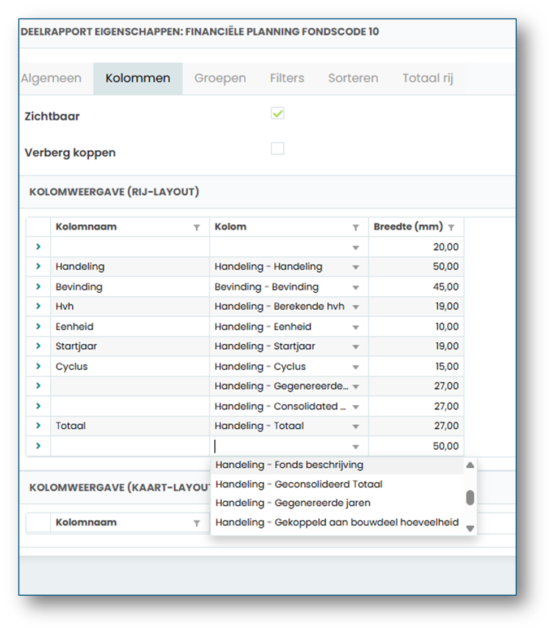
Task: Expand the Startjaar row chevron
Action: [38, 346]
